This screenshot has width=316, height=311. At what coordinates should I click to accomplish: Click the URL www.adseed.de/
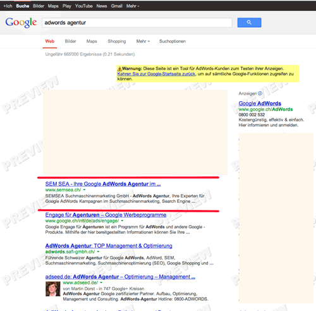click(x=80, y=283)
